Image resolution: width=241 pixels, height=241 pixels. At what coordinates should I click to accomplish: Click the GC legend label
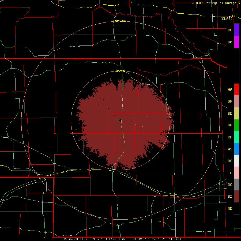[230, 185]
